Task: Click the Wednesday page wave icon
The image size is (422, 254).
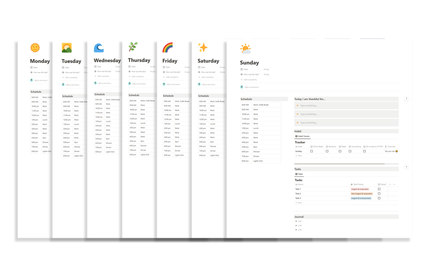Action: [99, 48]
